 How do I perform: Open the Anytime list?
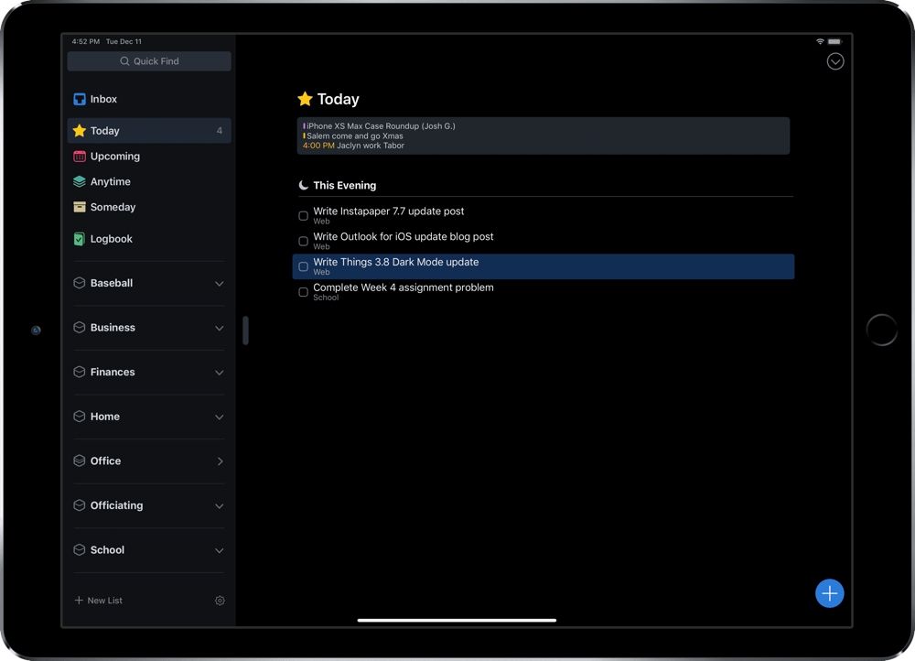149,181
